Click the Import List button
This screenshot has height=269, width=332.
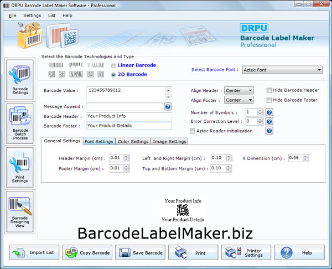pyautogui.click(x=34, y=252)
